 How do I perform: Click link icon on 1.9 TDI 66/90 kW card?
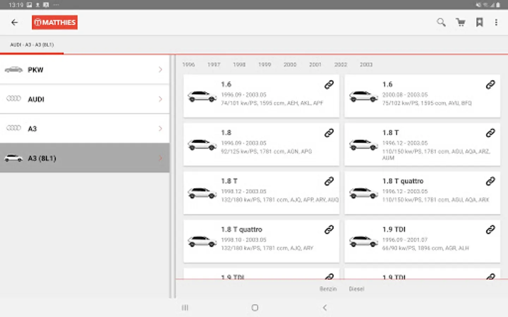pyautogui.click(x=490, y=230)
